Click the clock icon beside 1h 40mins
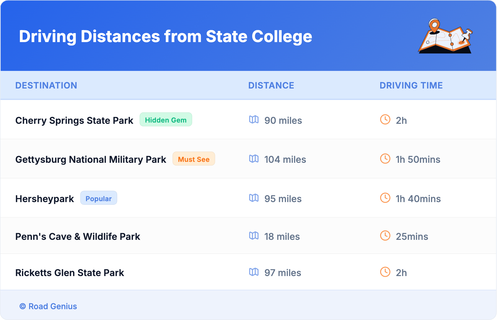This screenshot has width=497, height=320. click(385, 198)
